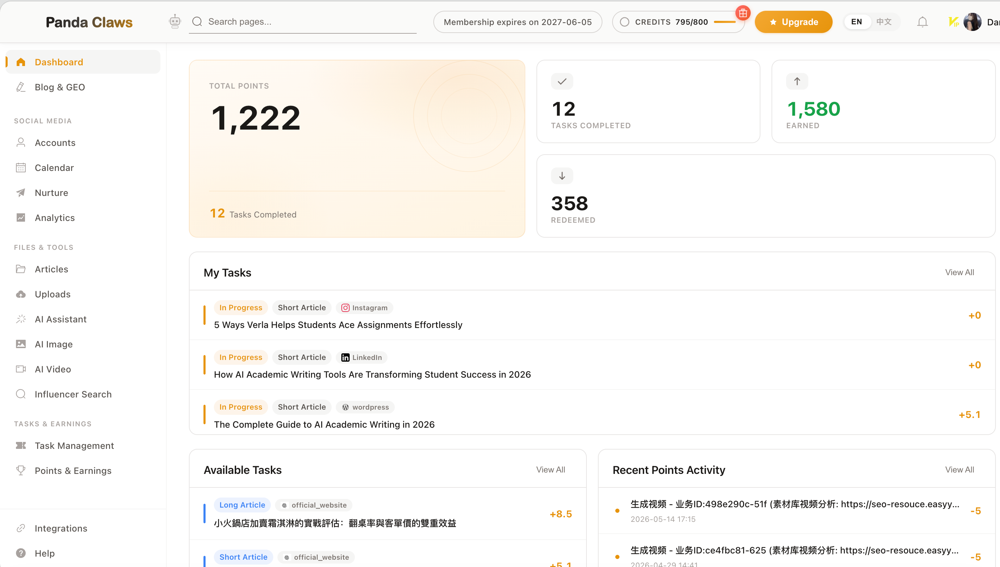Click the up arrow icon on Earned card
The image size is (1000, 567).
[797, 81]
